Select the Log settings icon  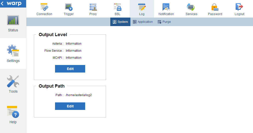tap(142, 7)
